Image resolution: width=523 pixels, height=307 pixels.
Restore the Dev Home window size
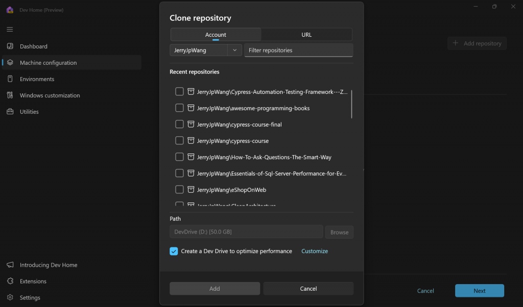494,6
